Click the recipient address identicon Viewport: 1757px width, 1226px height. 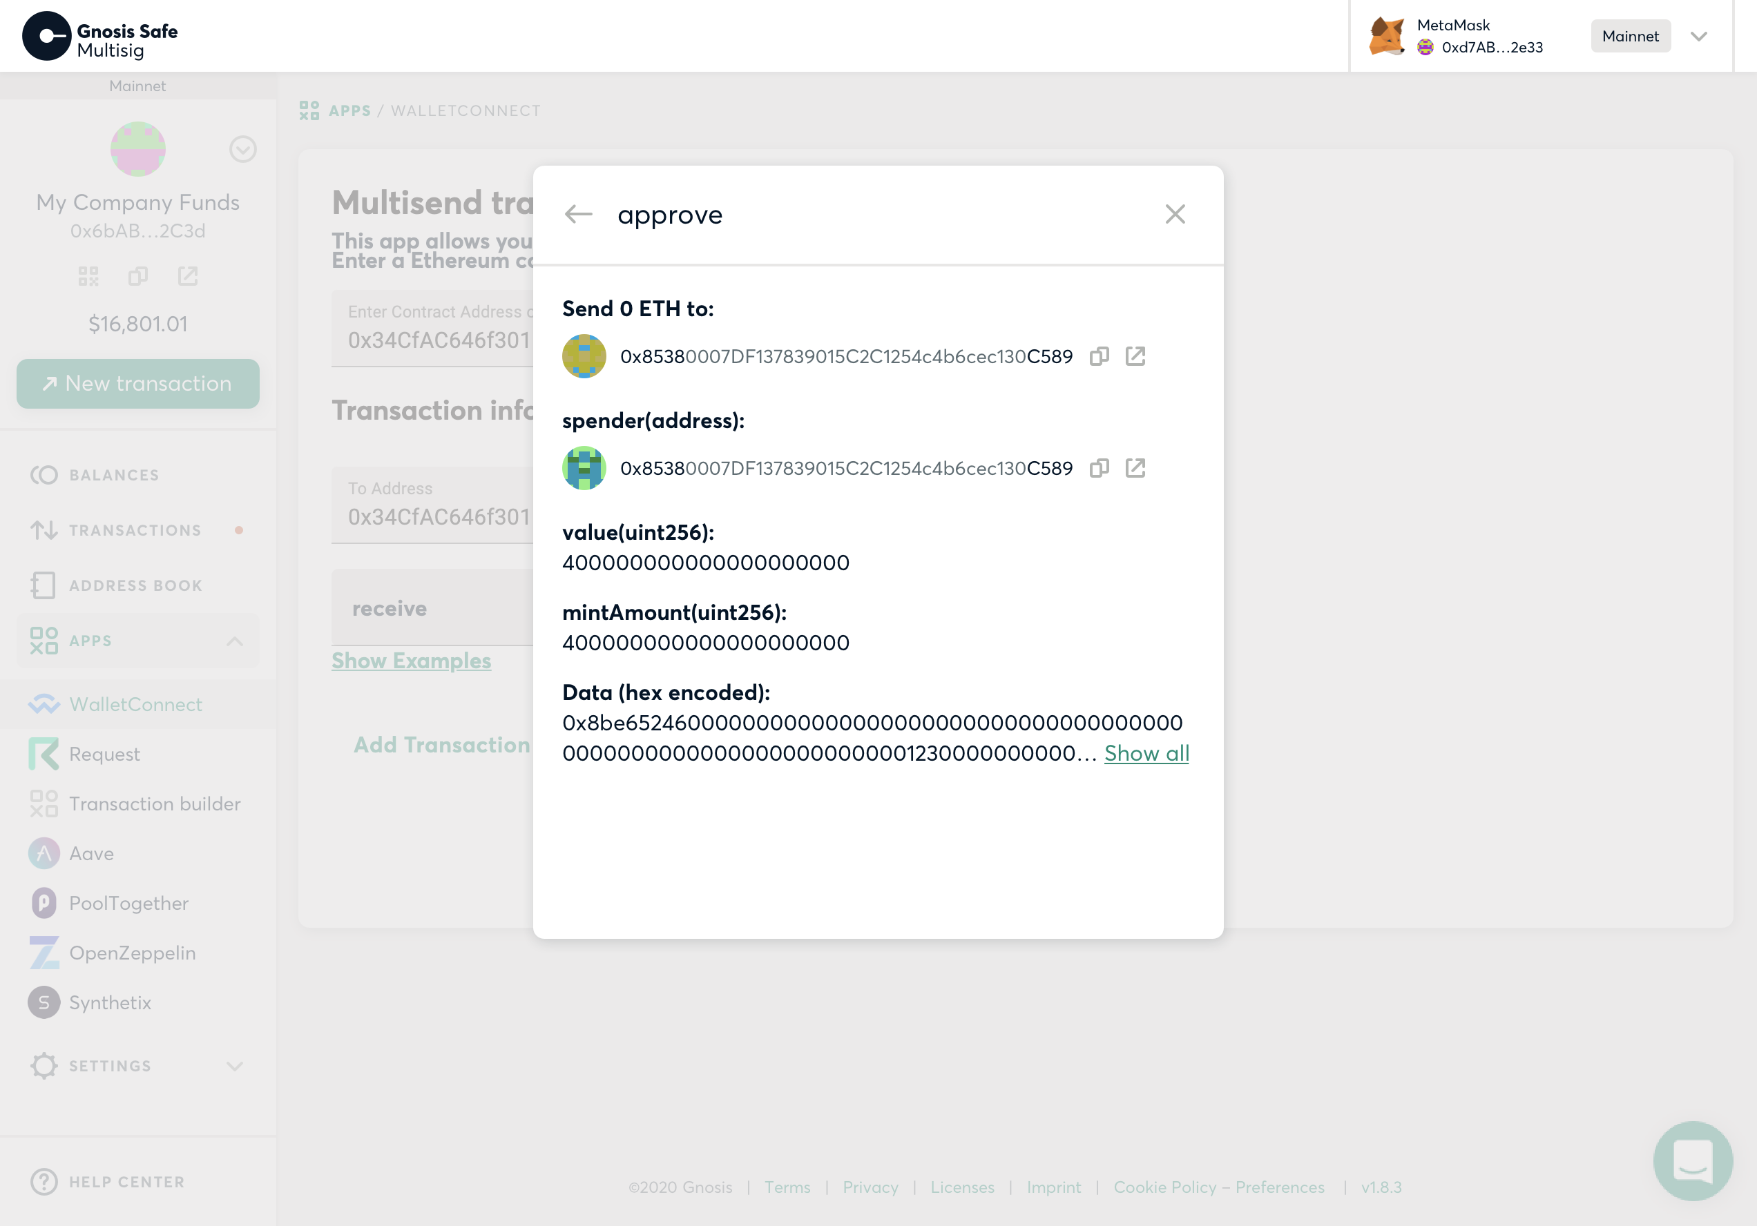point(584,356)
